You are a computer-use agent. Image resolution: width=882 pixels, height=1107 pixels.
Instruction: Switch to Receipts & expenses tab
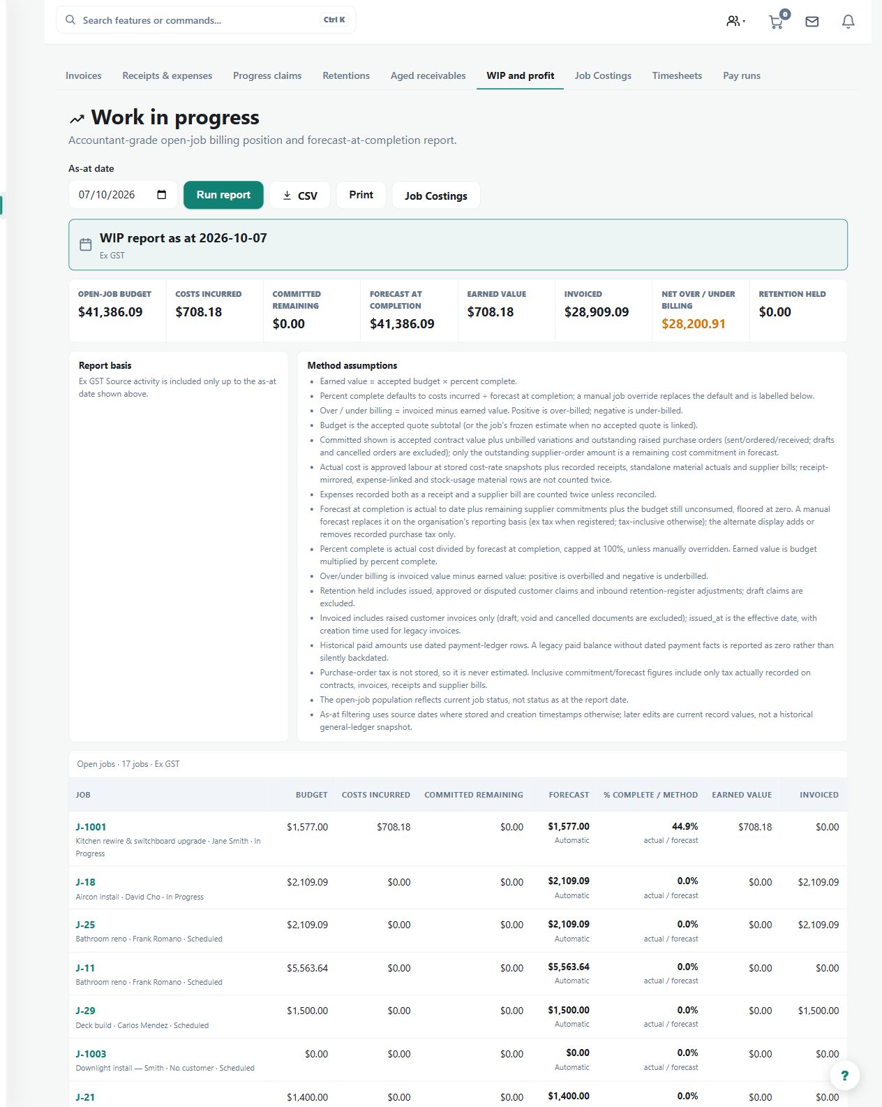point(167,75)
